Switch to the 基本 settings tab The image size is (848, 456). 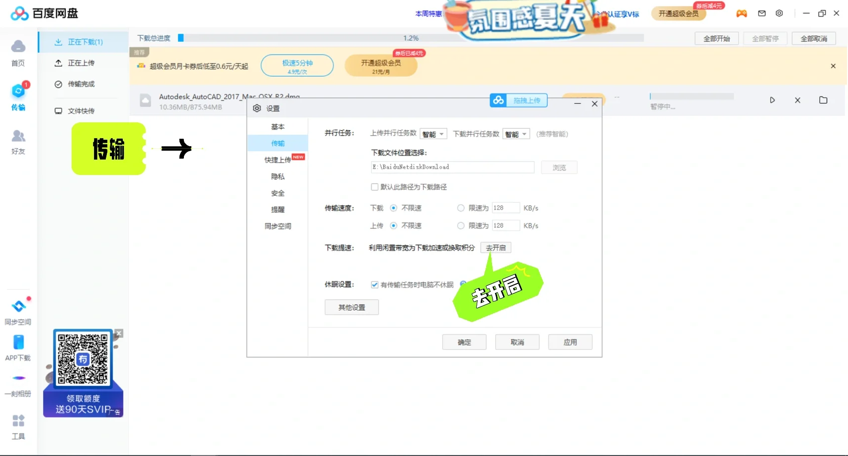[x=278, y=126]
